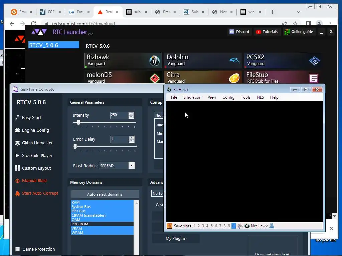Start Auto-Corrupt
Screen dimensions: 342x256
click(37, 193)
